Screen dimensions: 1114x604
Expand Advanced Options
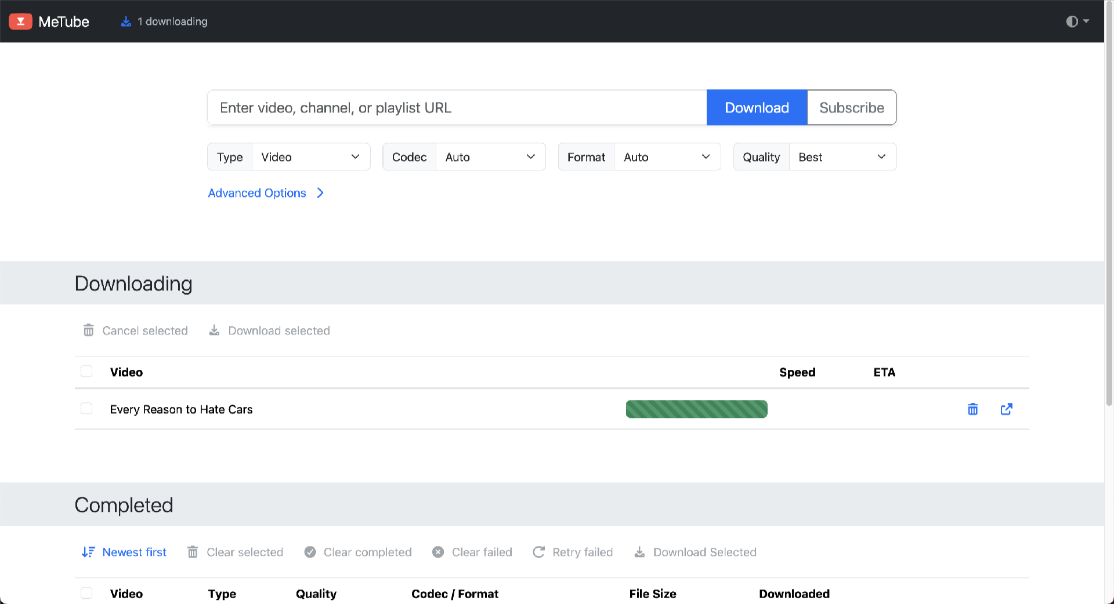[266, 193]
